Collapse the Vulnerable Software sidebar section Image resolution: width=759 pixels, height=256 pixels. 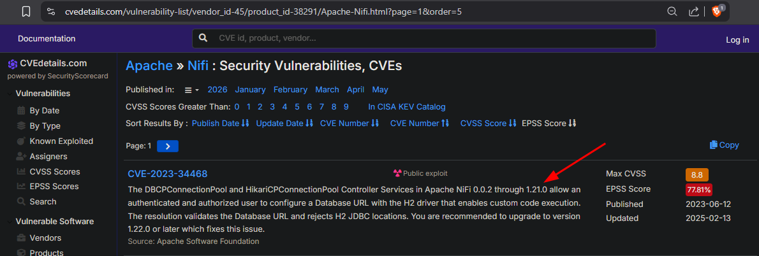50,221
